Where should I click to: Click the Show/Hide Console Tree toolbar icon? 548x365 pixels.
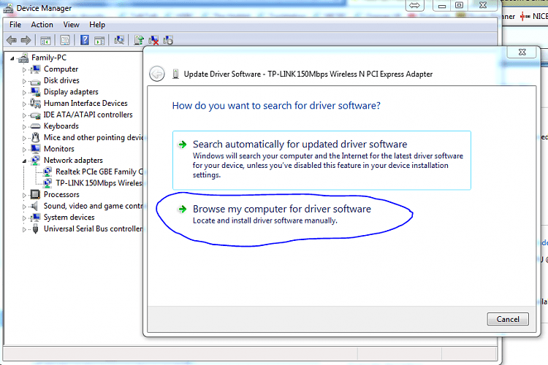click(45, 41)
